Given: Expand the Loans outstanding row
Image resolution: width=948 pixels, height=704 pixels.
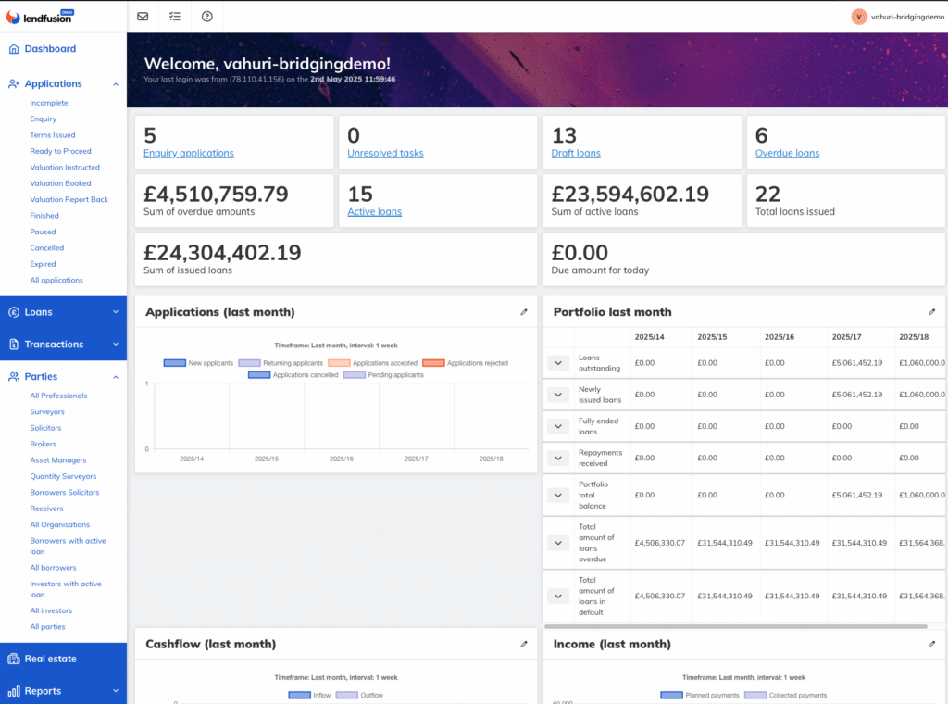Looking at the screenshot, I should click(558, 363).
